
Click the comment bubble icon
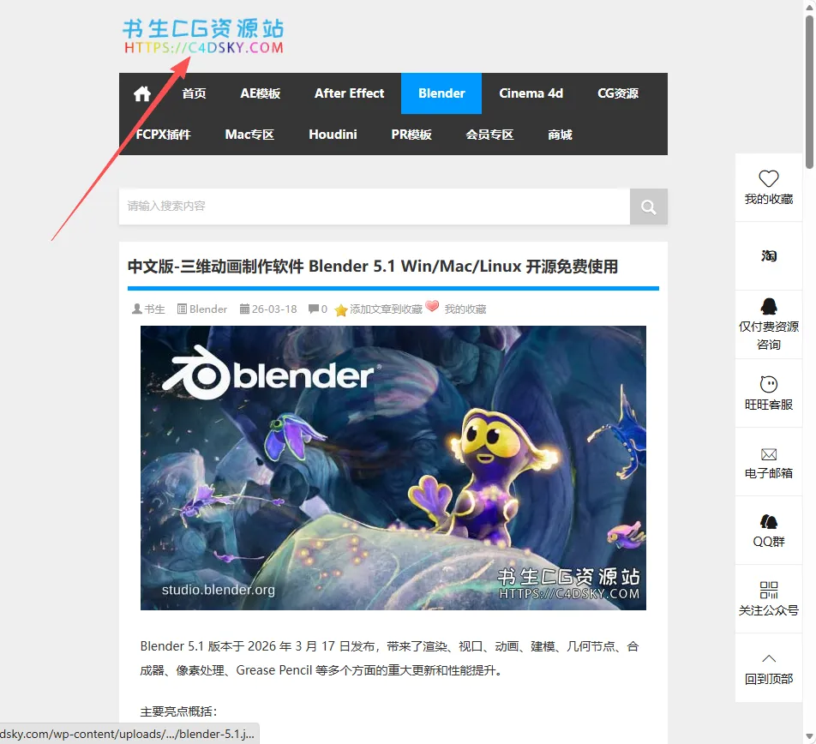click(x=314, y=309)
